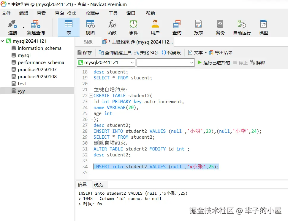Click the 连接 (Connection) toolbar icon
The height and width of the screenshot is (221, 288).
(12, 27)
